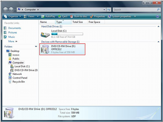Open System properties from toolbar
The width and height of the screenshot is (163, 122).
[120, 16]
